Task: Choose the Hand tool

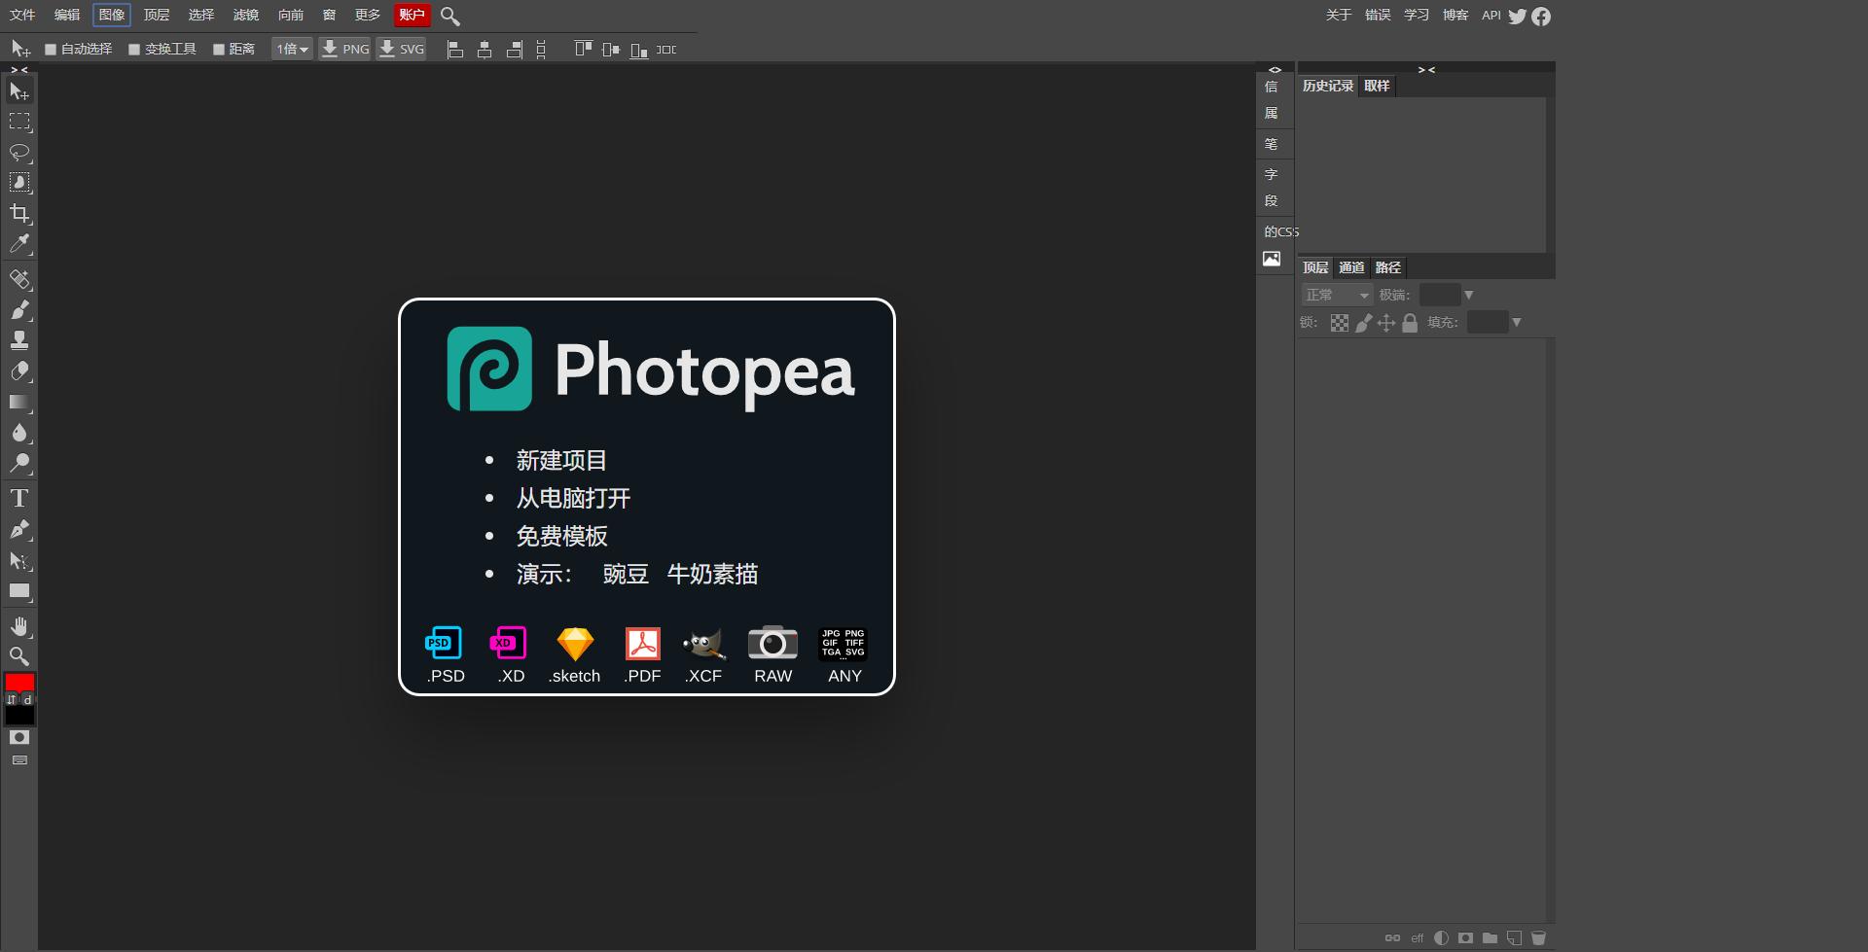Action: [x=19, y=625]
